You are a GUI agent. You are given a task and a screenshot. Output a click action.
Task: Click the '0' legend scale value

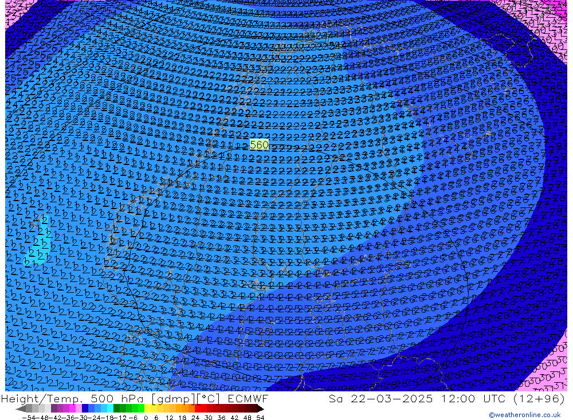tap(146, 418)
